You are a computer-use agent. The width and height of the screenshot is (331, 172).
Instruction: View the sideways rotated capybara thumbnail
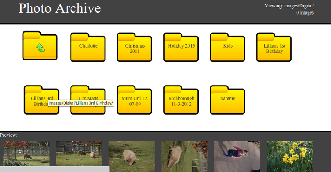184,157
